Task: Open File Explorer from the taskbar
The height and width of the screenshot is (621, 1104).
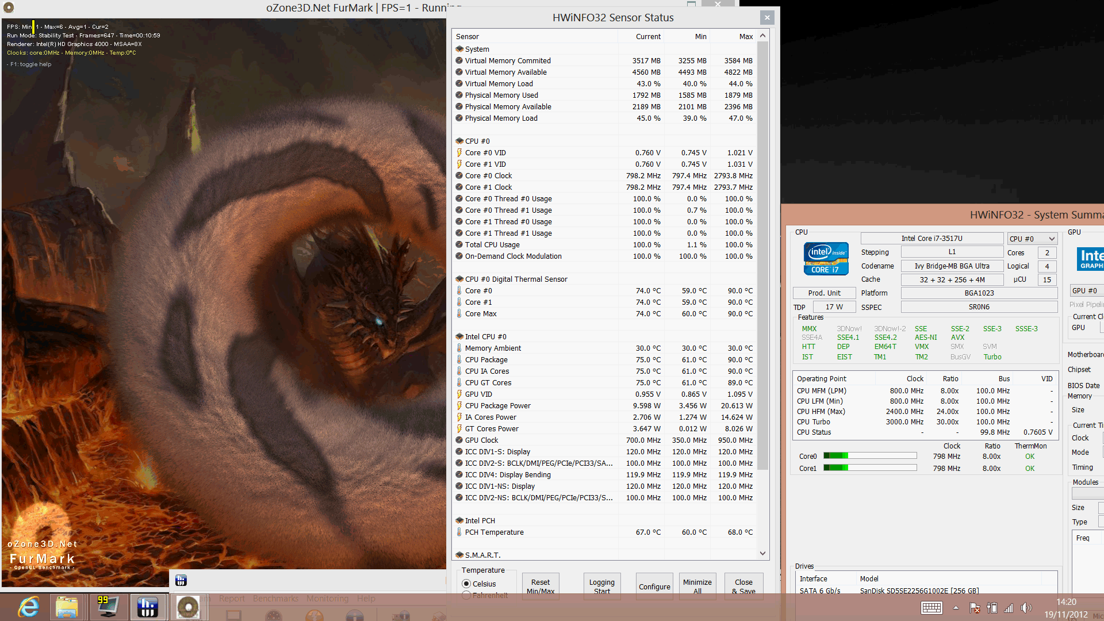Action: tap(67, 607)
